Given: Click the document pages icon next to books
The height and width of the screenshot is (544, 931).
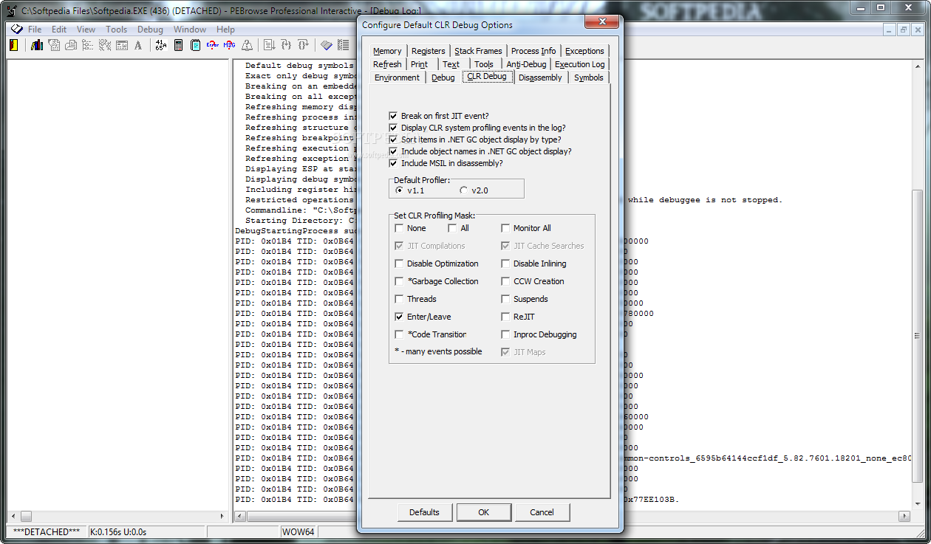Looking at the screenshot, I should [x=54, y=45].
